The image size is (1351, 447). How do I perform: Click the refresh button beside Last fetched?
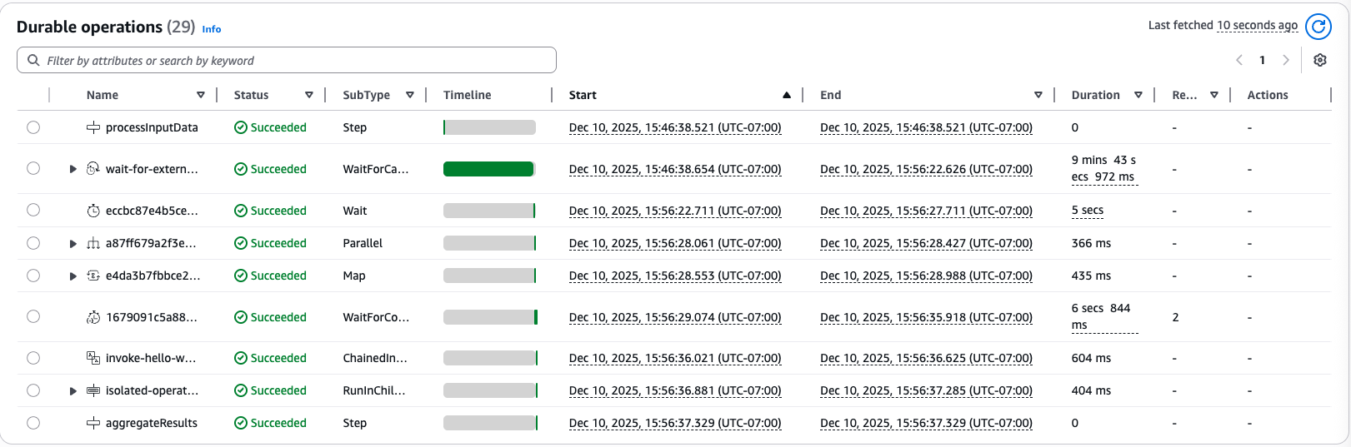click(1318, 27)
